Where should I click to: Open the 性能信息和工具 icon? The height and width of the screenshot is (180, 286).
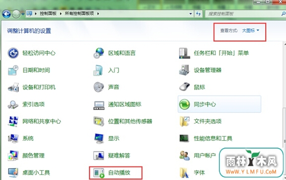[184, 138]
